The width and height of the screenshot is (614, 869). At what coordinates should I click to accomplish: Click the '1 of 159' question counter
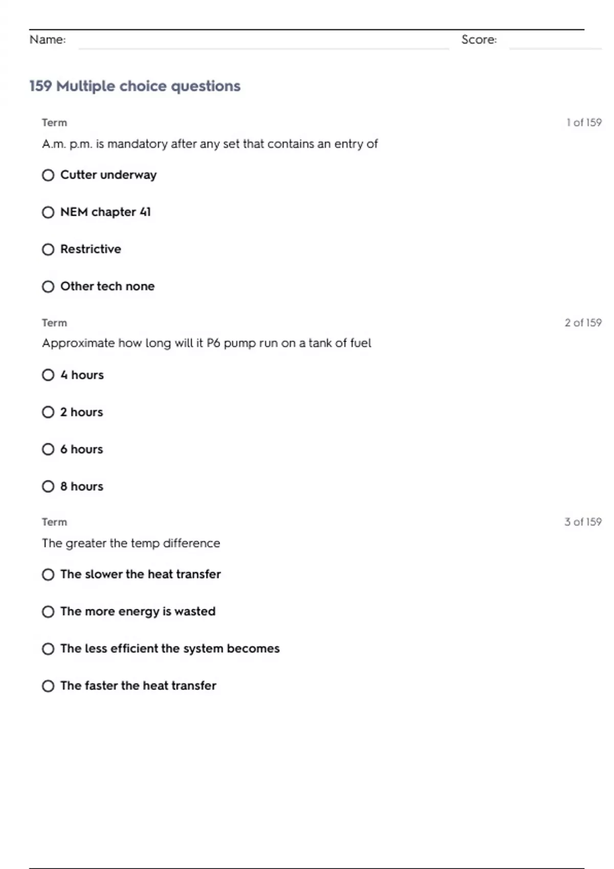(584, 123)
